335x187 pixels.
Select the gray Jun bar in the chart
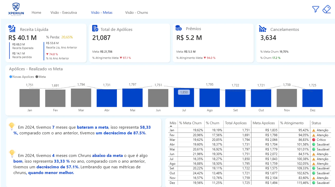[x=158, y=98]
